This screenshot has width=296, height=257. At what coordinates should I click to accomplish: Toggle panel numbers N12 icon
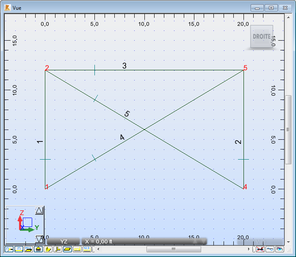pyautogui.click(x=28, y=249)
